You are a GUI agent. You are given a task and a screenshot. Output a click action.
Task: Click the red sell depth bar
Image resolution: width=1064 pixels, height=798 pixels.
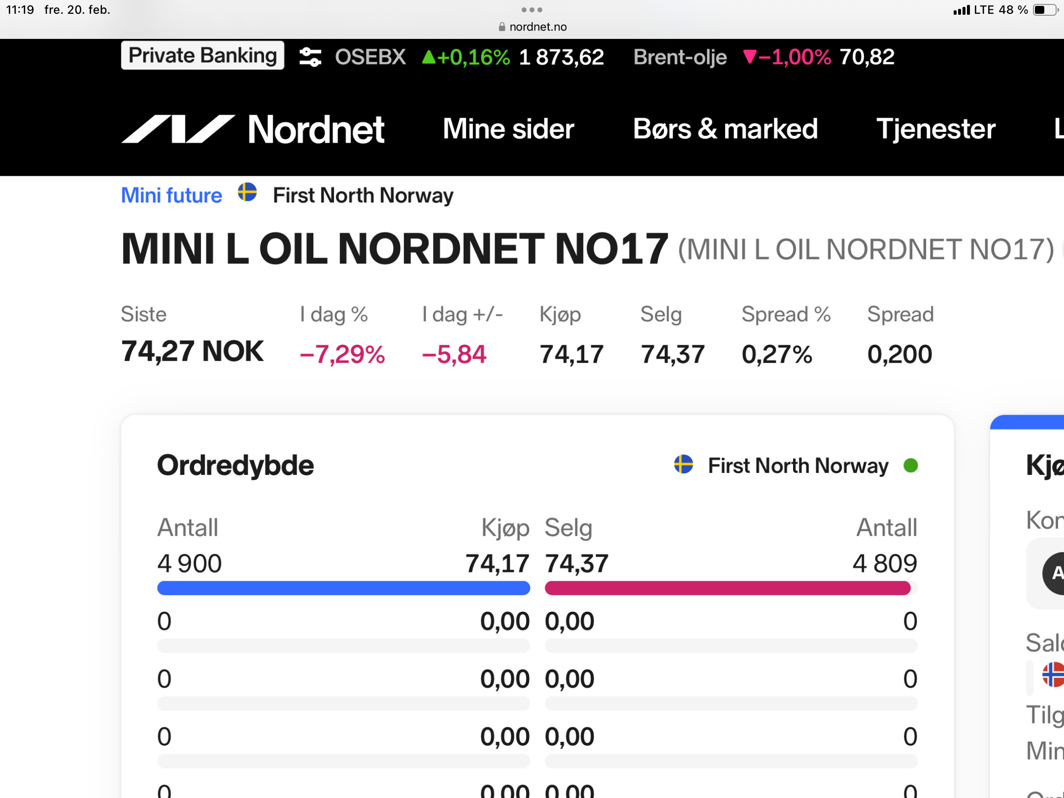click(x=728, y=588)
